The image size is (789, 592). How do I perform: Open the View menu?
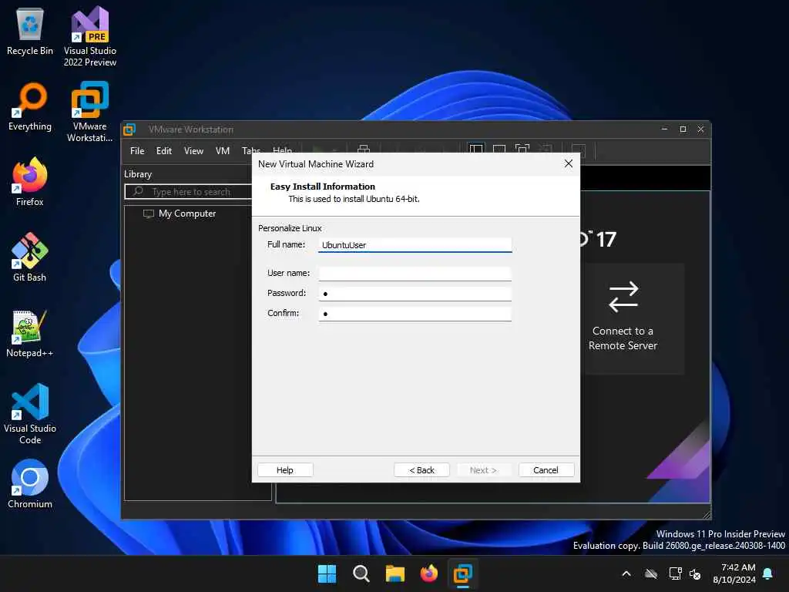(193, 151)
